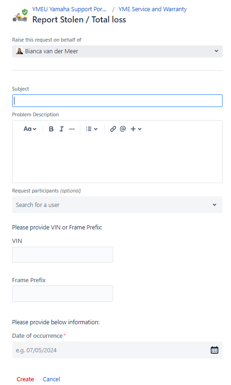
Task: Insert a link using the link icon
Action: coord(113,129)
